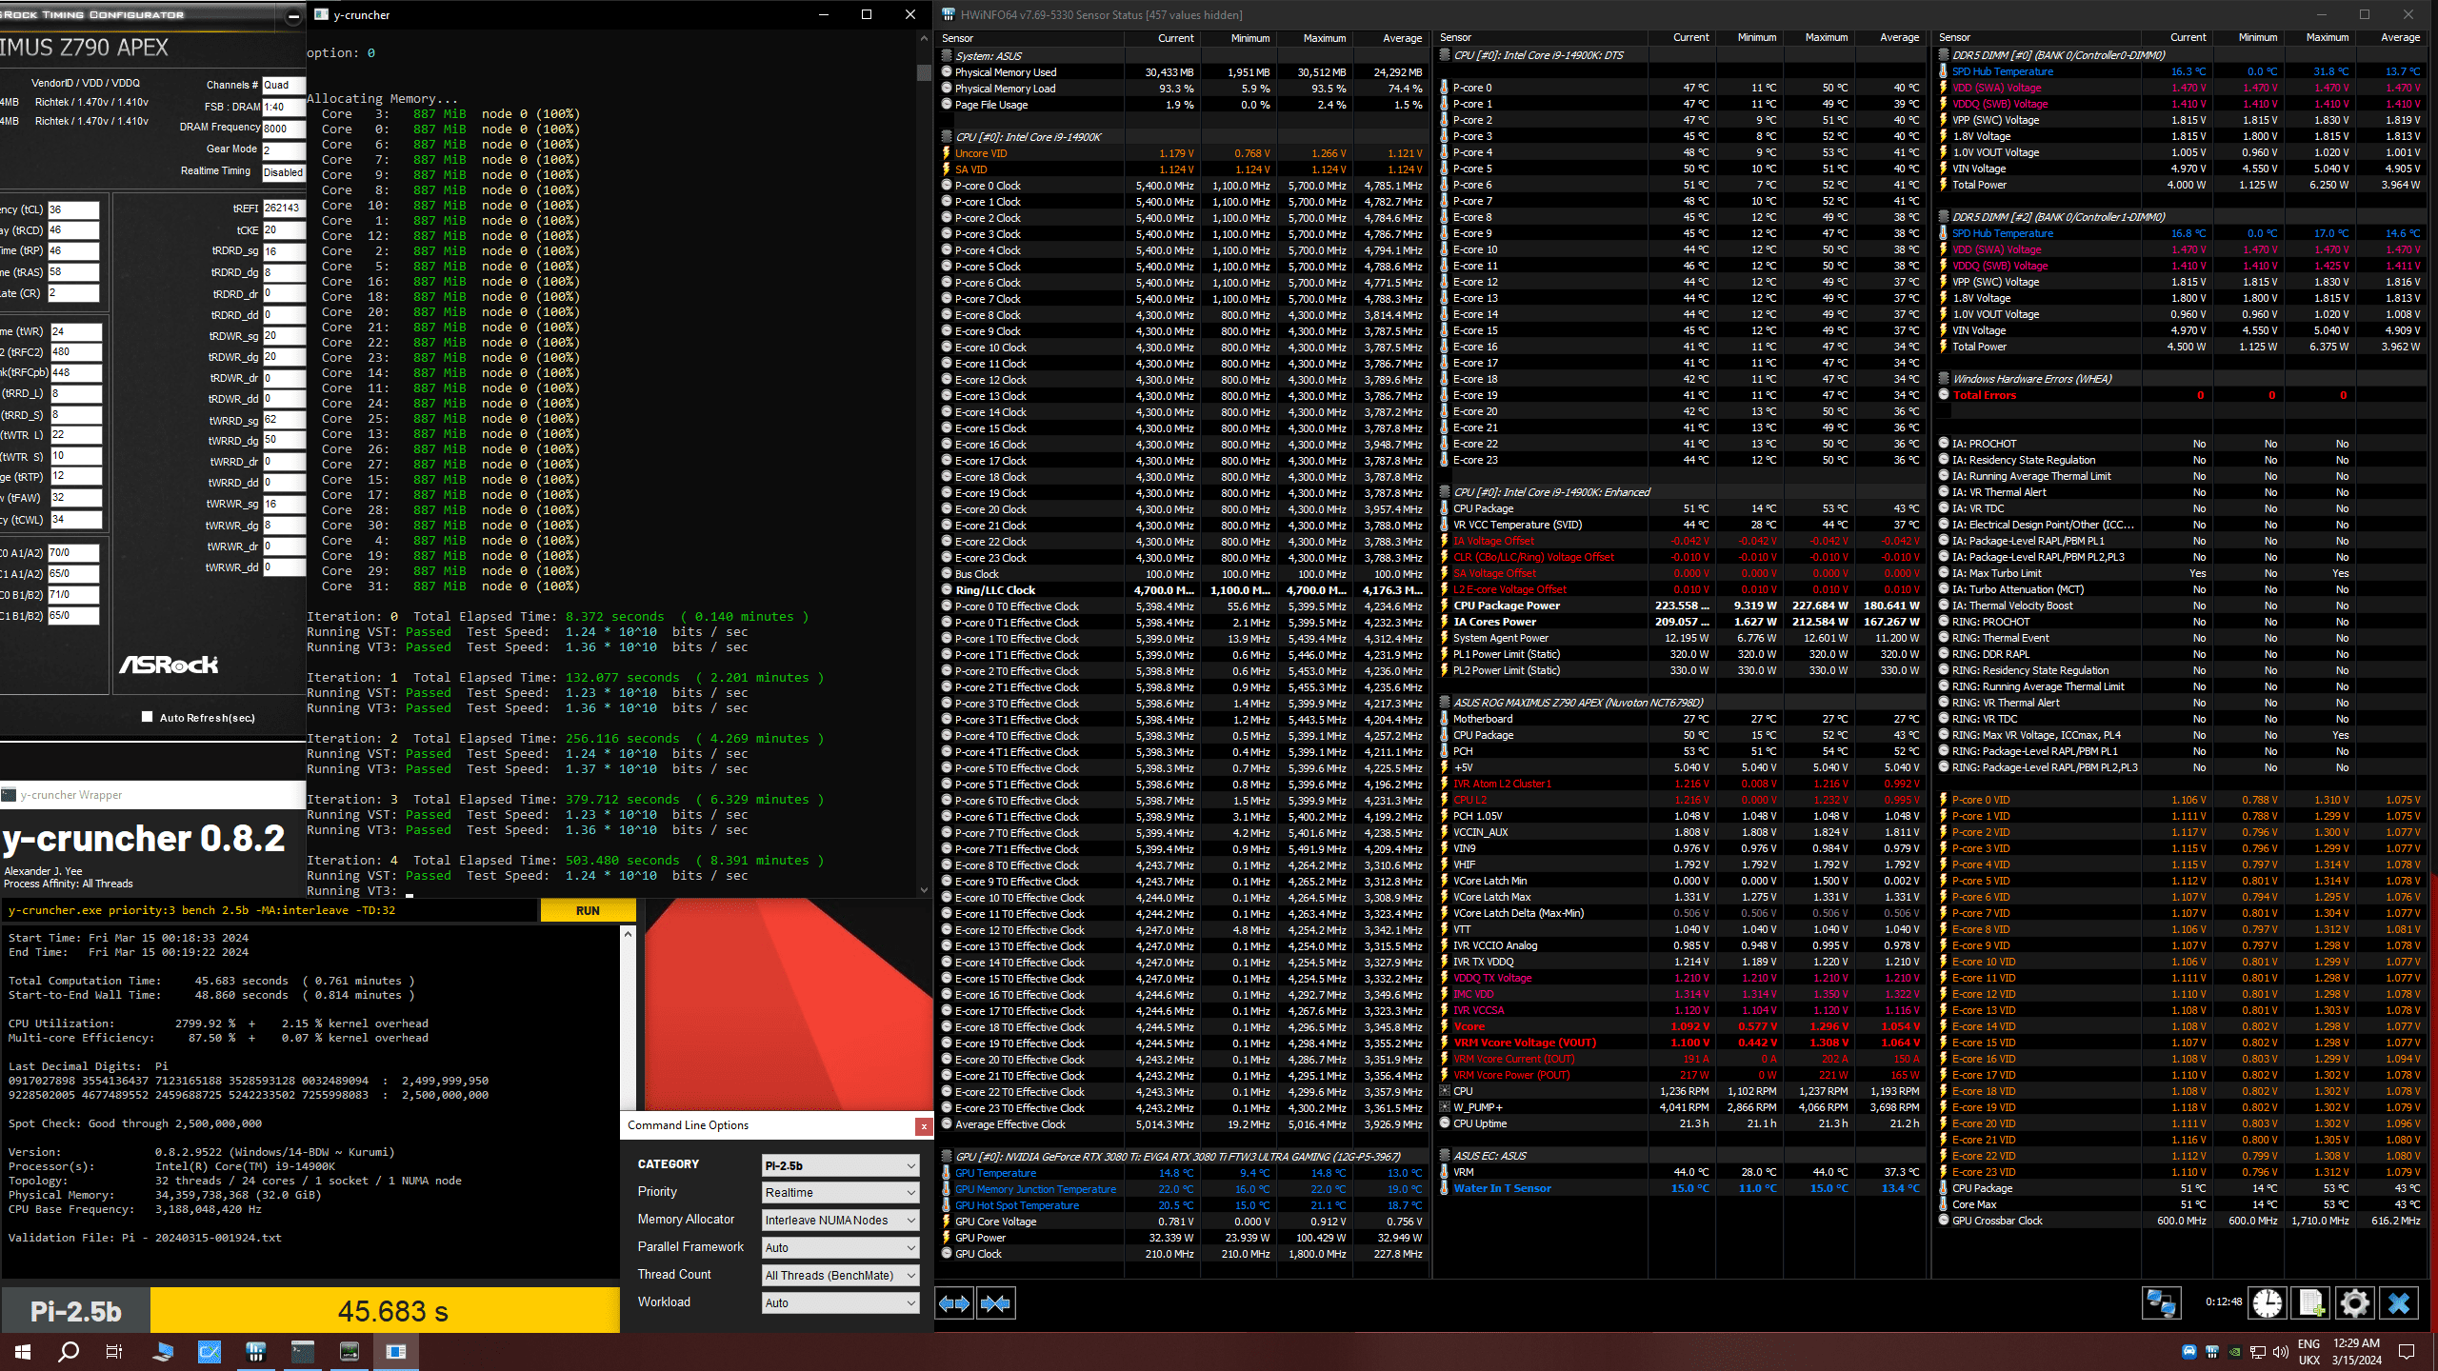Open HWiNFO sensor settings gear
The width and height of the screenshot is (2438, 1371).
click(2355, 1303)
